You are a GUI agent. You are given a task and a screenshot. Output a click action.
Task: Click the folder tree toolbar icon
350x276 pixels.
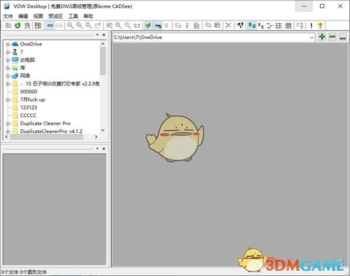pos(27,26)
